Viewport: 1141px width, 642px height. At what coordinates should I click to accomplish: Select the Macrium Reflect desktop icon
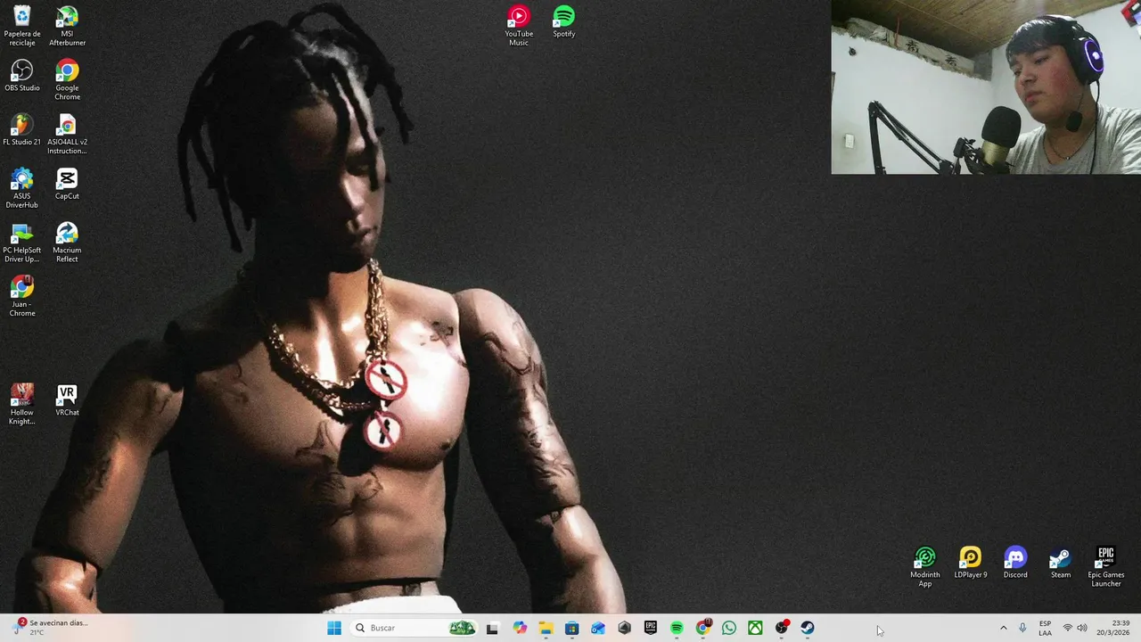67,243
